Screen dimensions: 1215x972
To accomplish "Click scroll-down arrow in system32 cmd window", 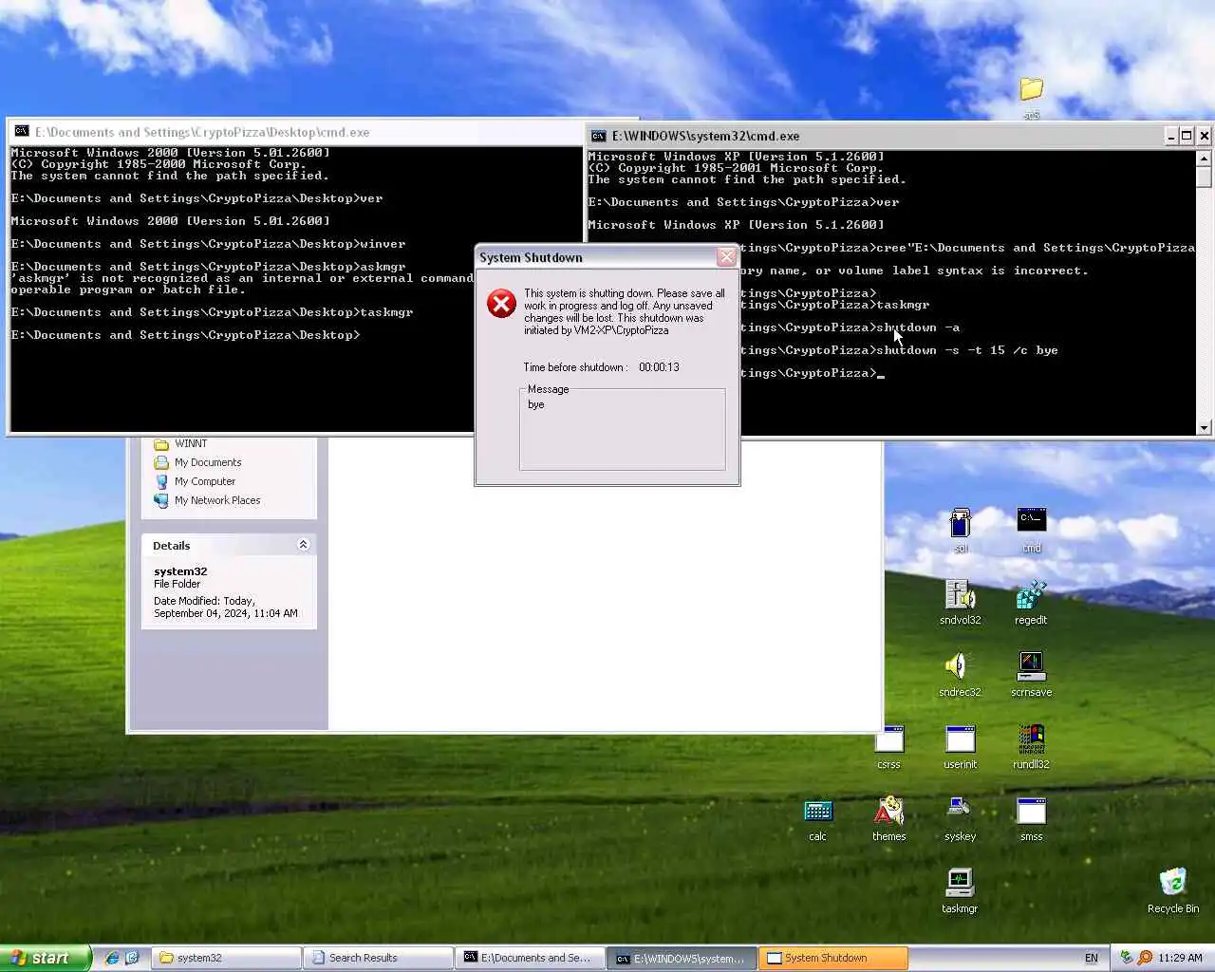I will pyautogui.click(x=1204, y=428).
